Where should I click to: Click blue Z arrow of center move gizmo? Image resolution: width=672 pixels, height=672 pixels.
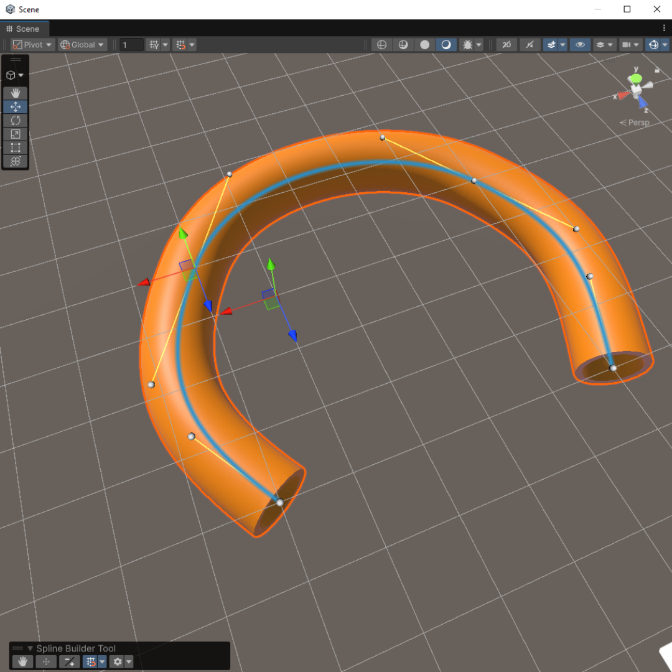(x=292, y=335)
